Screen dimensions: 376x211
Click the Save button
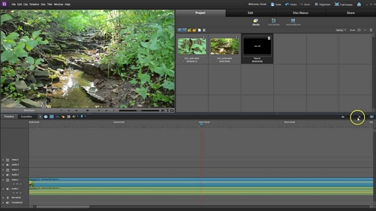click(x=276, y=4)
